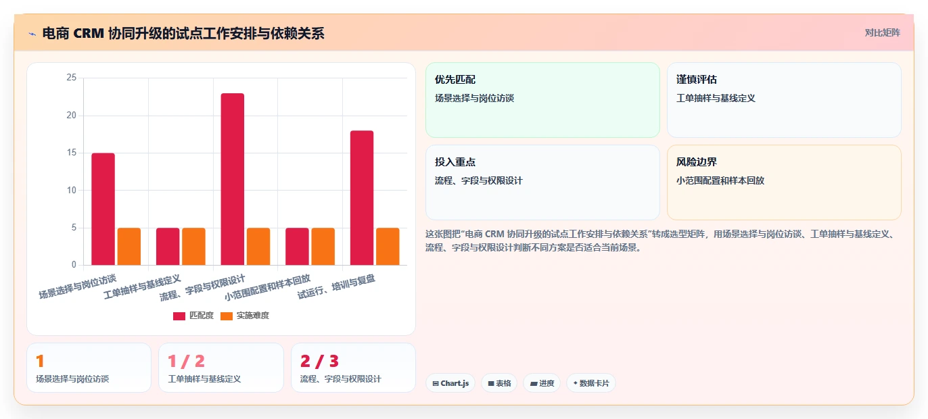This screenshot has width=928, height=419.
Task: Click the y-axis value 25
Action: point(72,78)
